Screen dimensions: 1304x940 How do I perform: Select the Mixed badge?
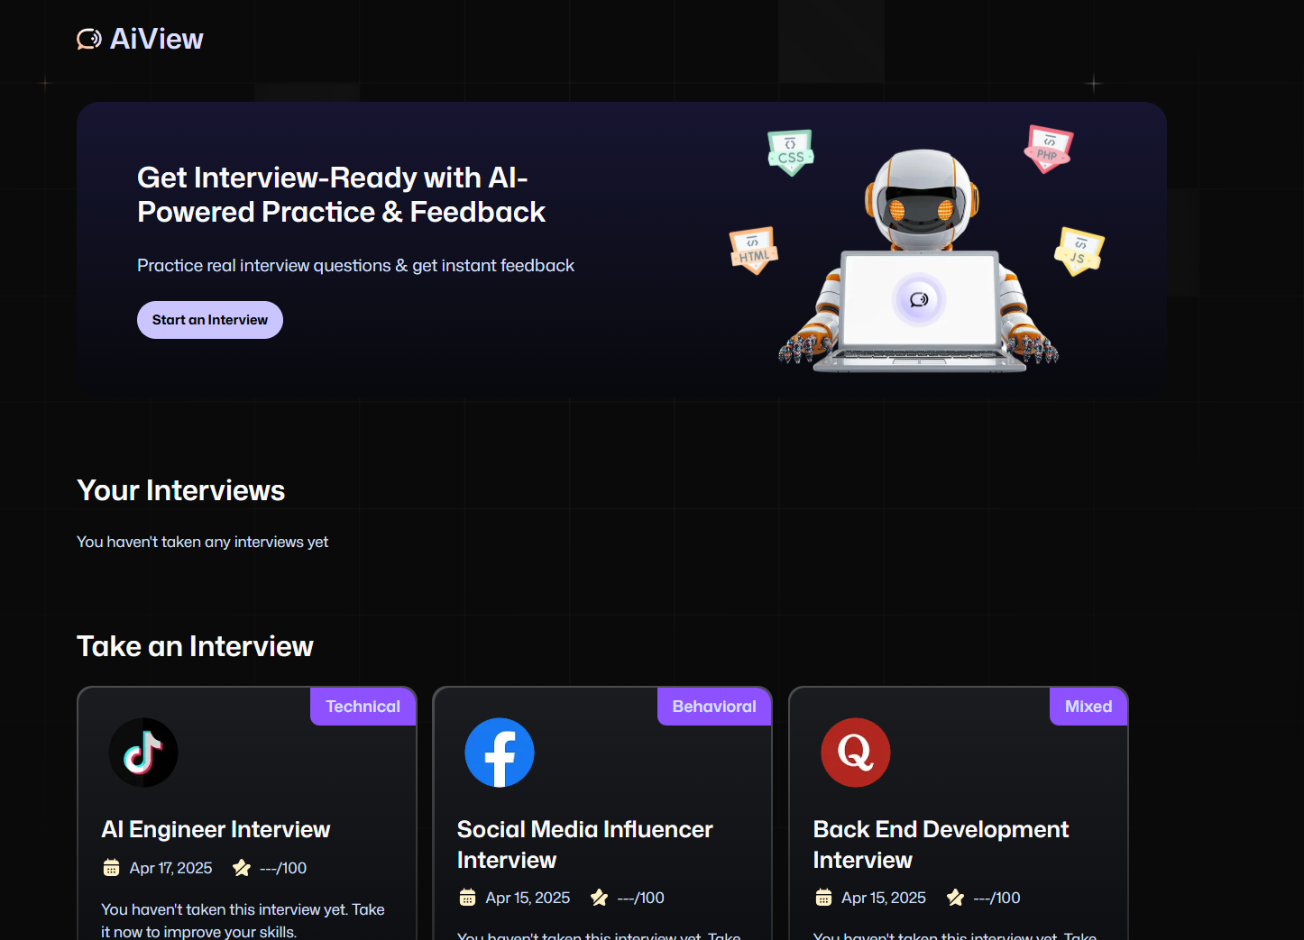click(1088, 706)
